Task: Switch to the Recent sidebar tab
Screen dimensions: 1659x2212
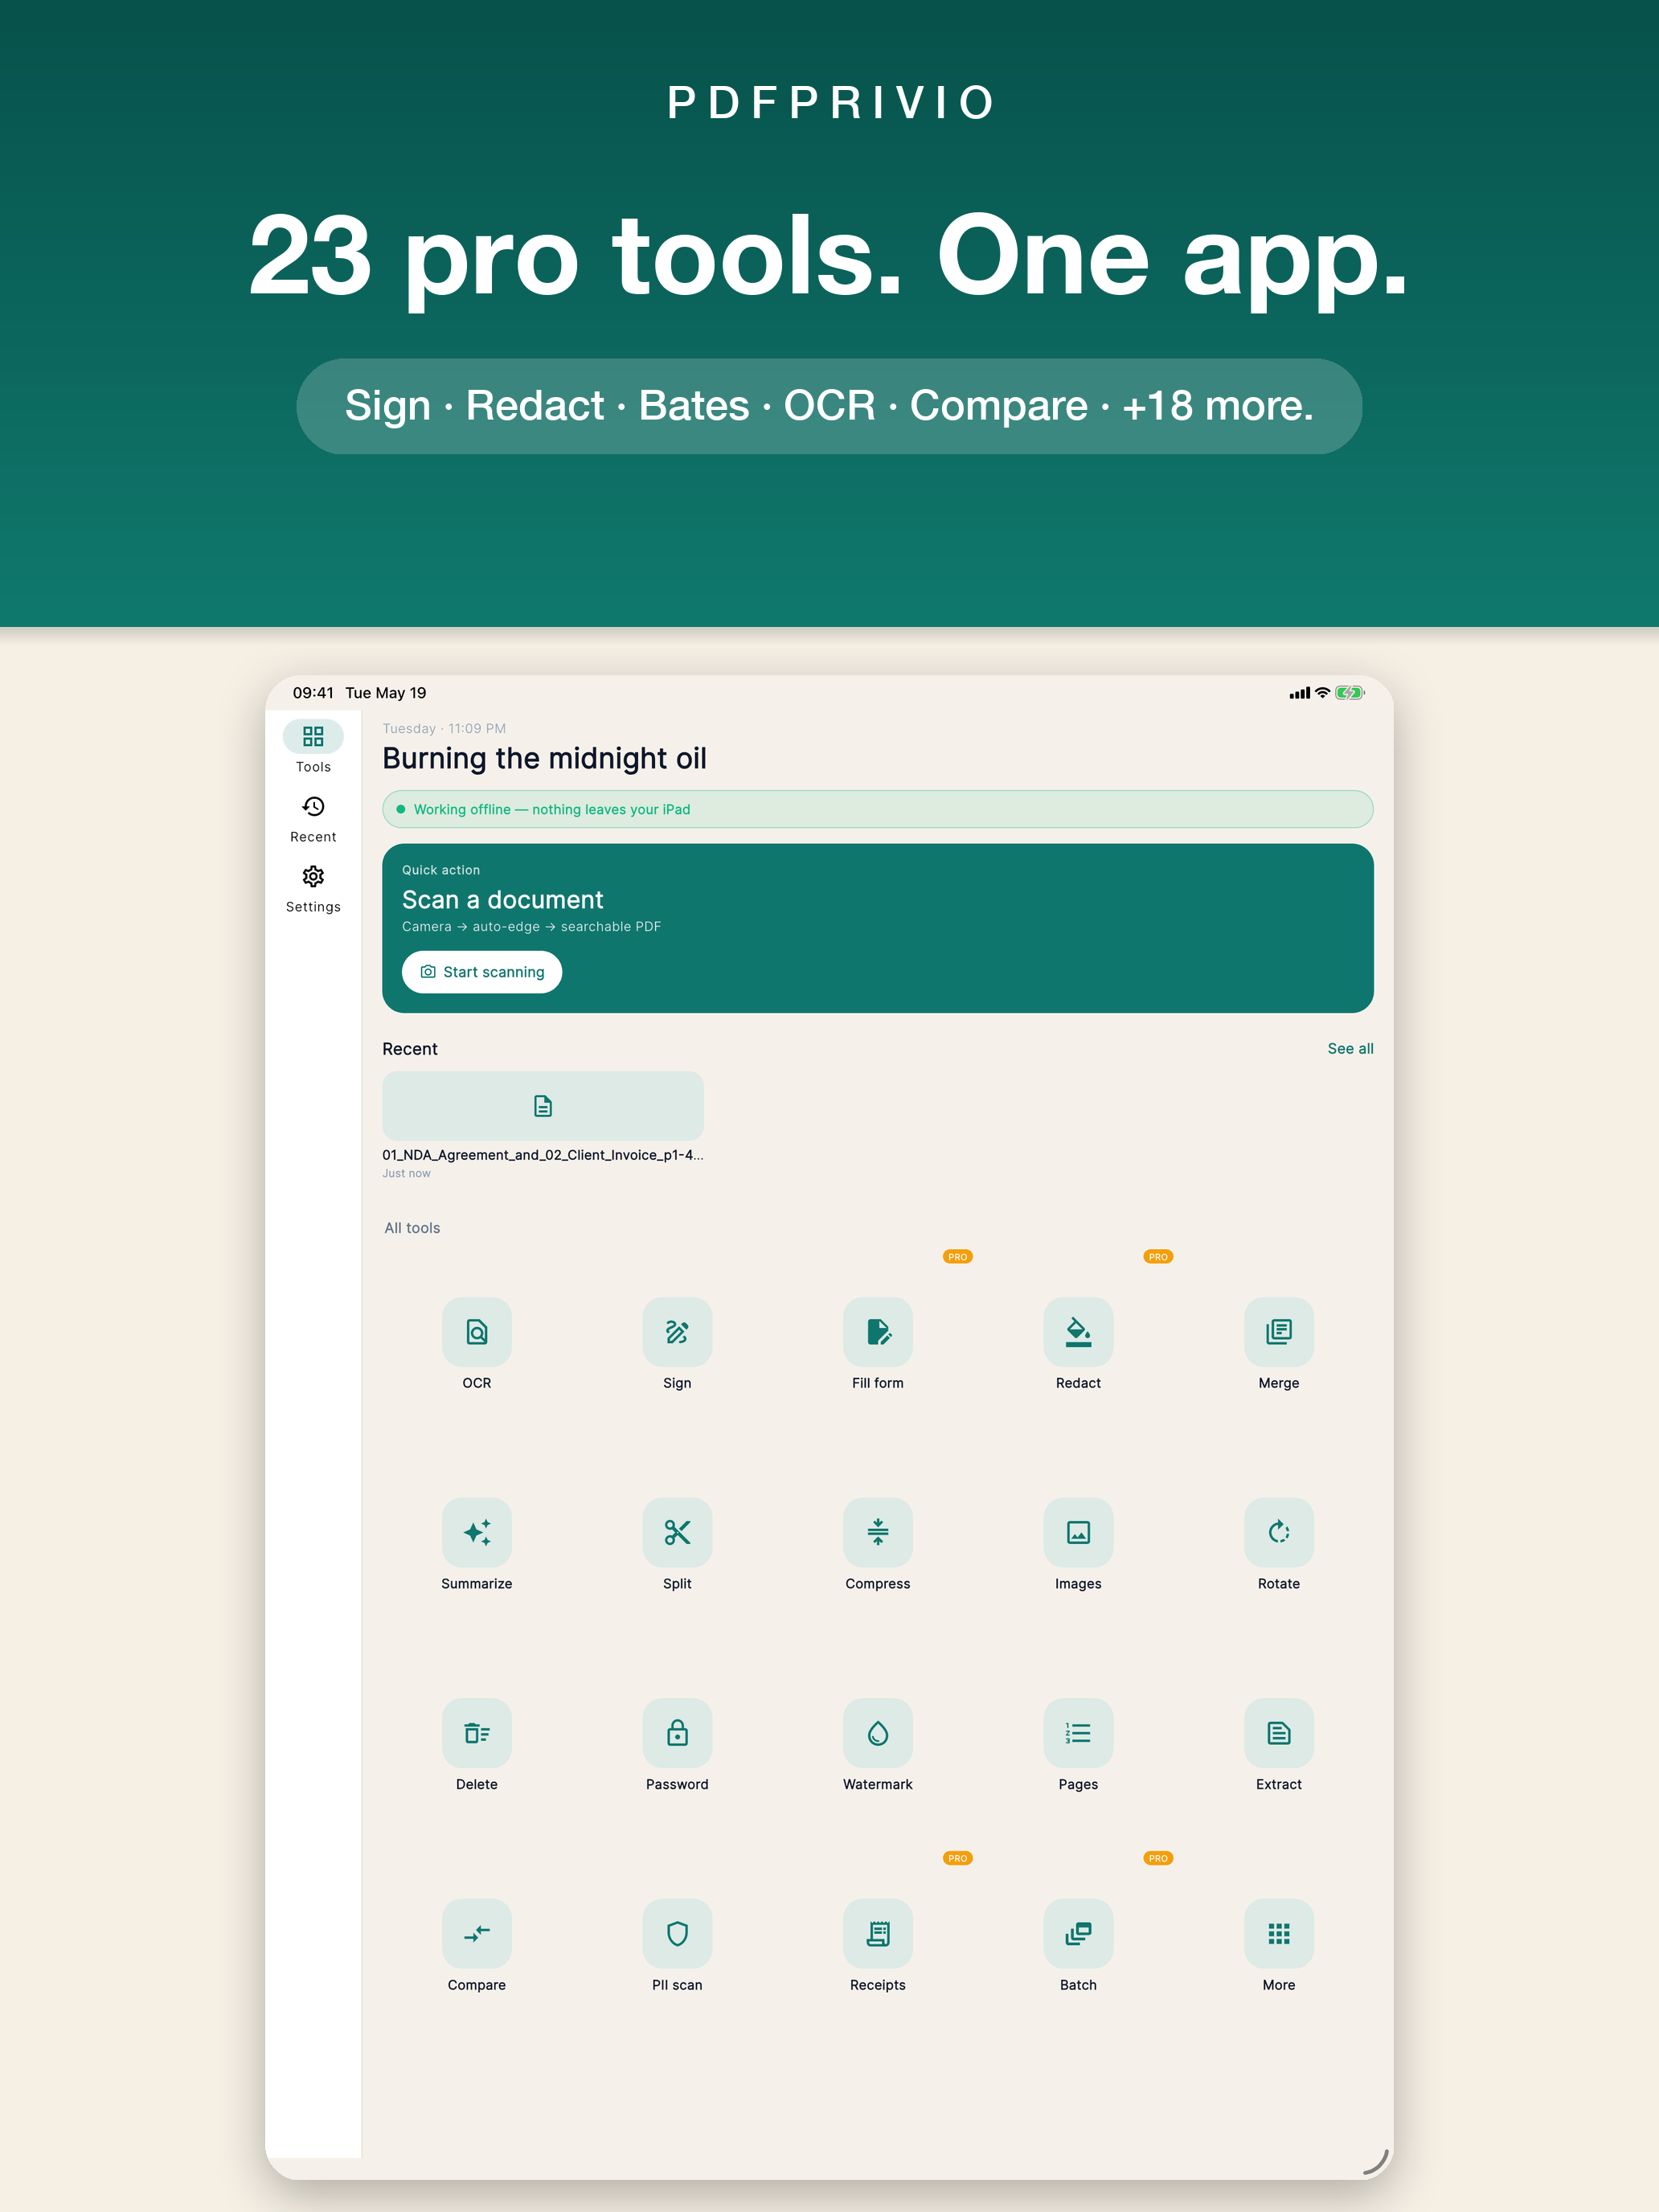Action: coord(313,818)
